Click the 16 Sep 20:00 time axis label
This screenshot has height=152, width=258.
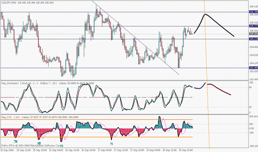pos(88,150)
